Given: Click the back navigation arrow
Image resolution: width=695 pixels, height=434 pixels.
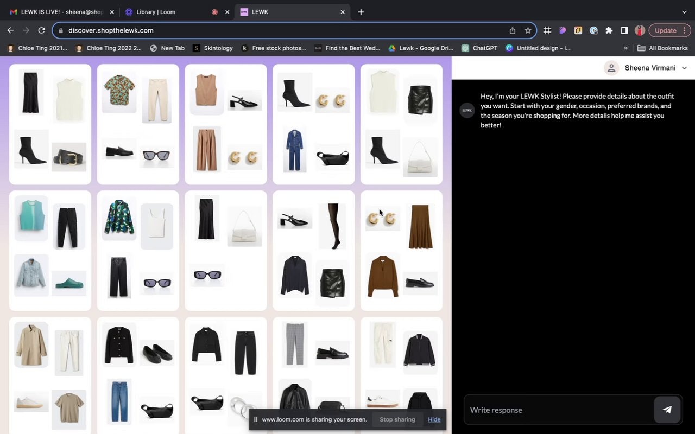Looking at the screenshot, I should pos(10,30).
